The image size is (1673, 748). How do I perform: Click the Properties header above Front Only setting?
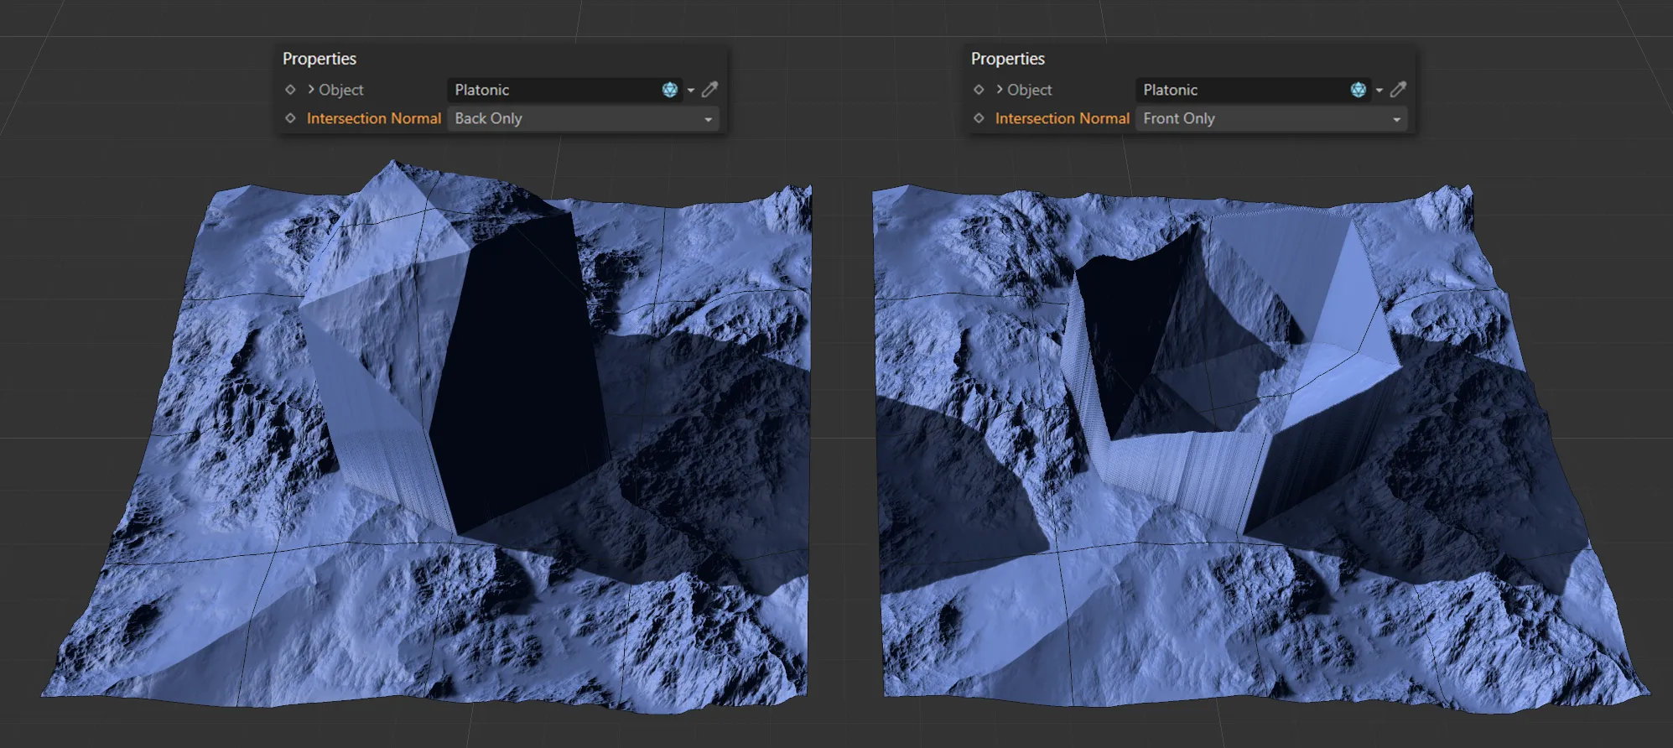point(1008,59)
